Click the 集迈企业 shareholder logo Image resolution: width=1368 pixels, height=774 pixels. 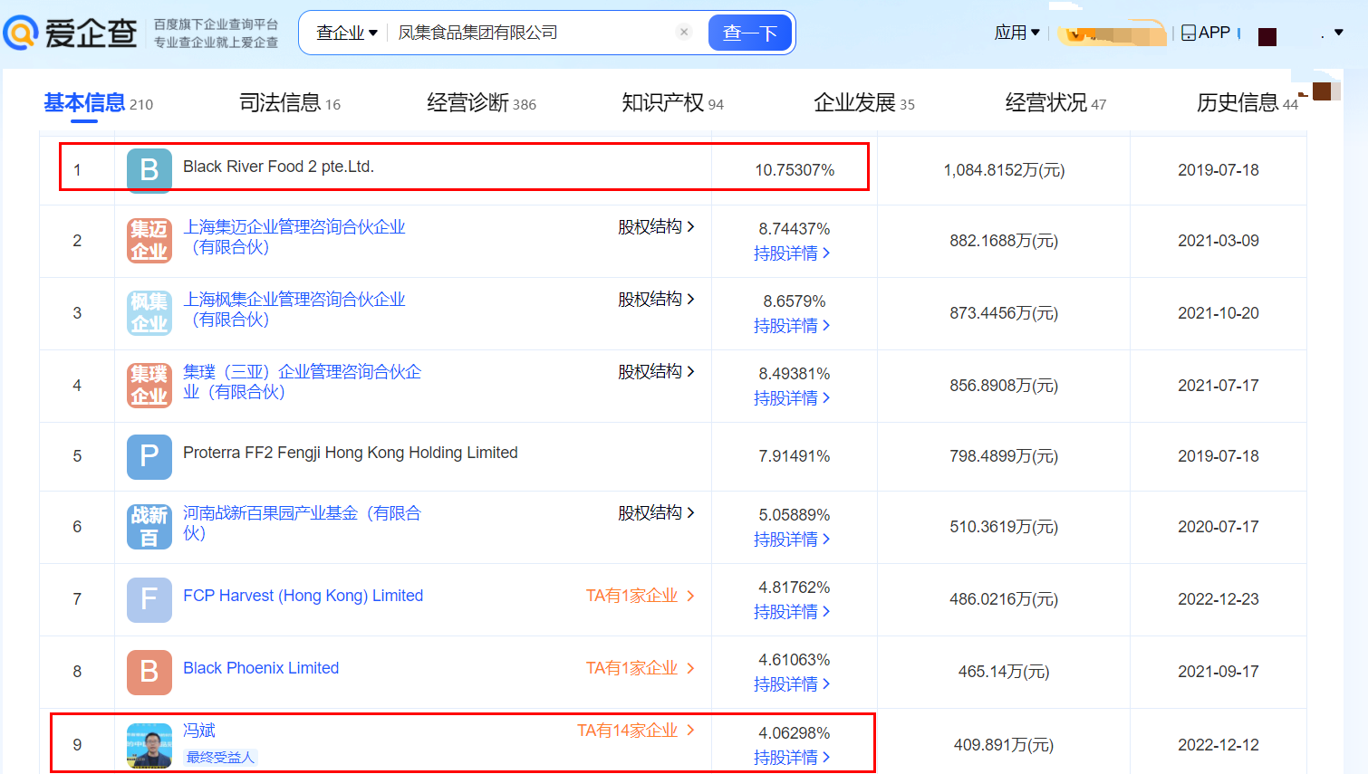coord(149,241)
